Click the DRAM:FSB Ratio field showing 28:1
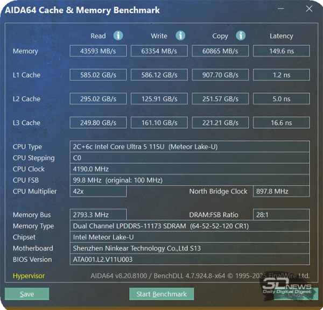Viewport: 323px width, 310px height. (x=281, y=215)
